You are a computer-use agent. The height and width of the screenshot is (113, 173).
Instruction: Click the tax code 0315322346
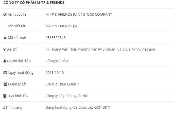[56, 38]
